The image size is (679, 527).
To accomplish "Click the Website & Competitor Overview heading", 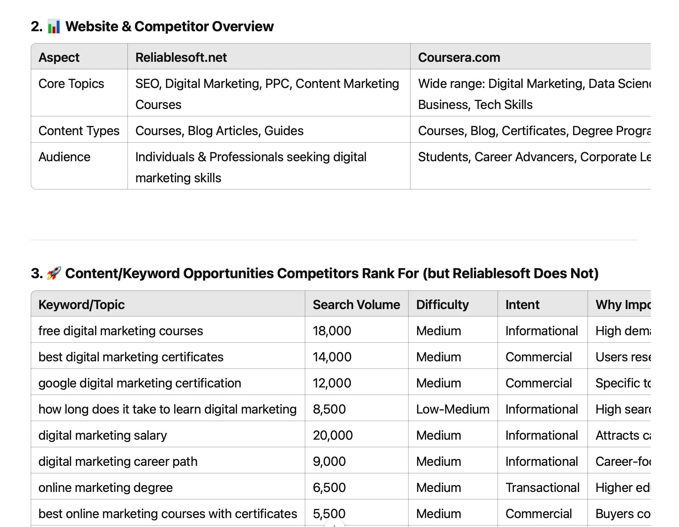I will (169, 26).
